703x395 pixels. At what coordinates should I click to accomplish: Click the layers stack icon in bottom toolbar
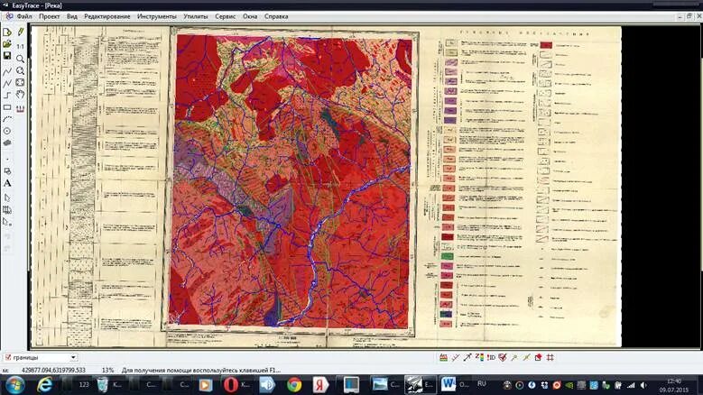443,357
